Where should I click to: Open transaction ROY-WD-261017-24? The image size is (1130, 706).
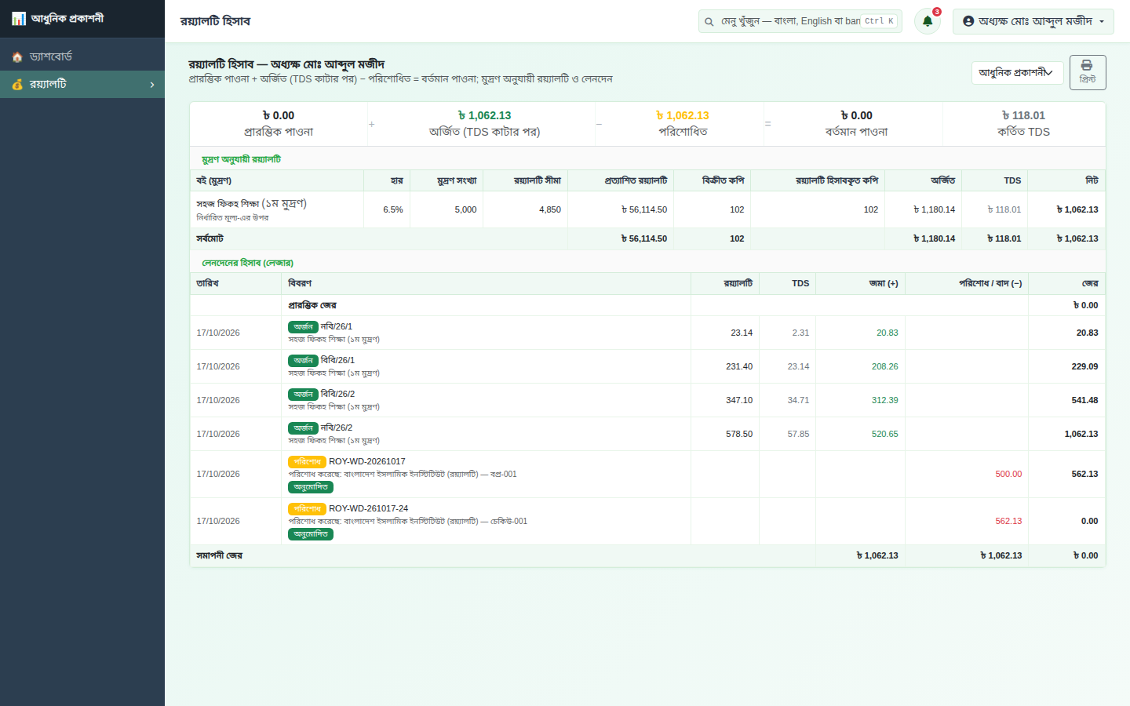(368, 508)
